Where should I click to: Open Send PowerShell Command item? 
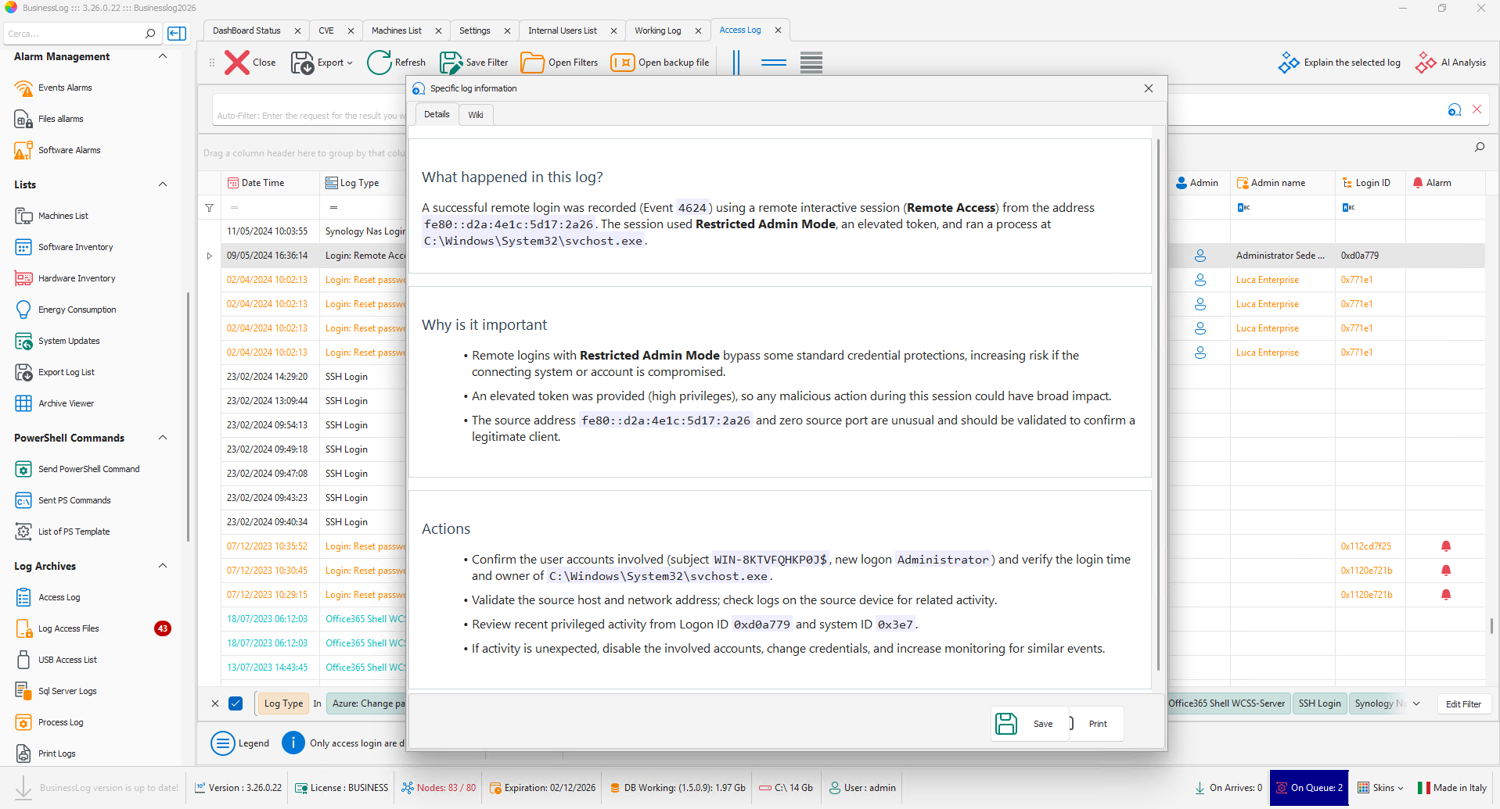click(88, 469)
